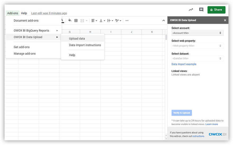Click the three-dot more options icon
Viewport: 233px width, 145px height.
pyautogui.click(x=127, y=20)
